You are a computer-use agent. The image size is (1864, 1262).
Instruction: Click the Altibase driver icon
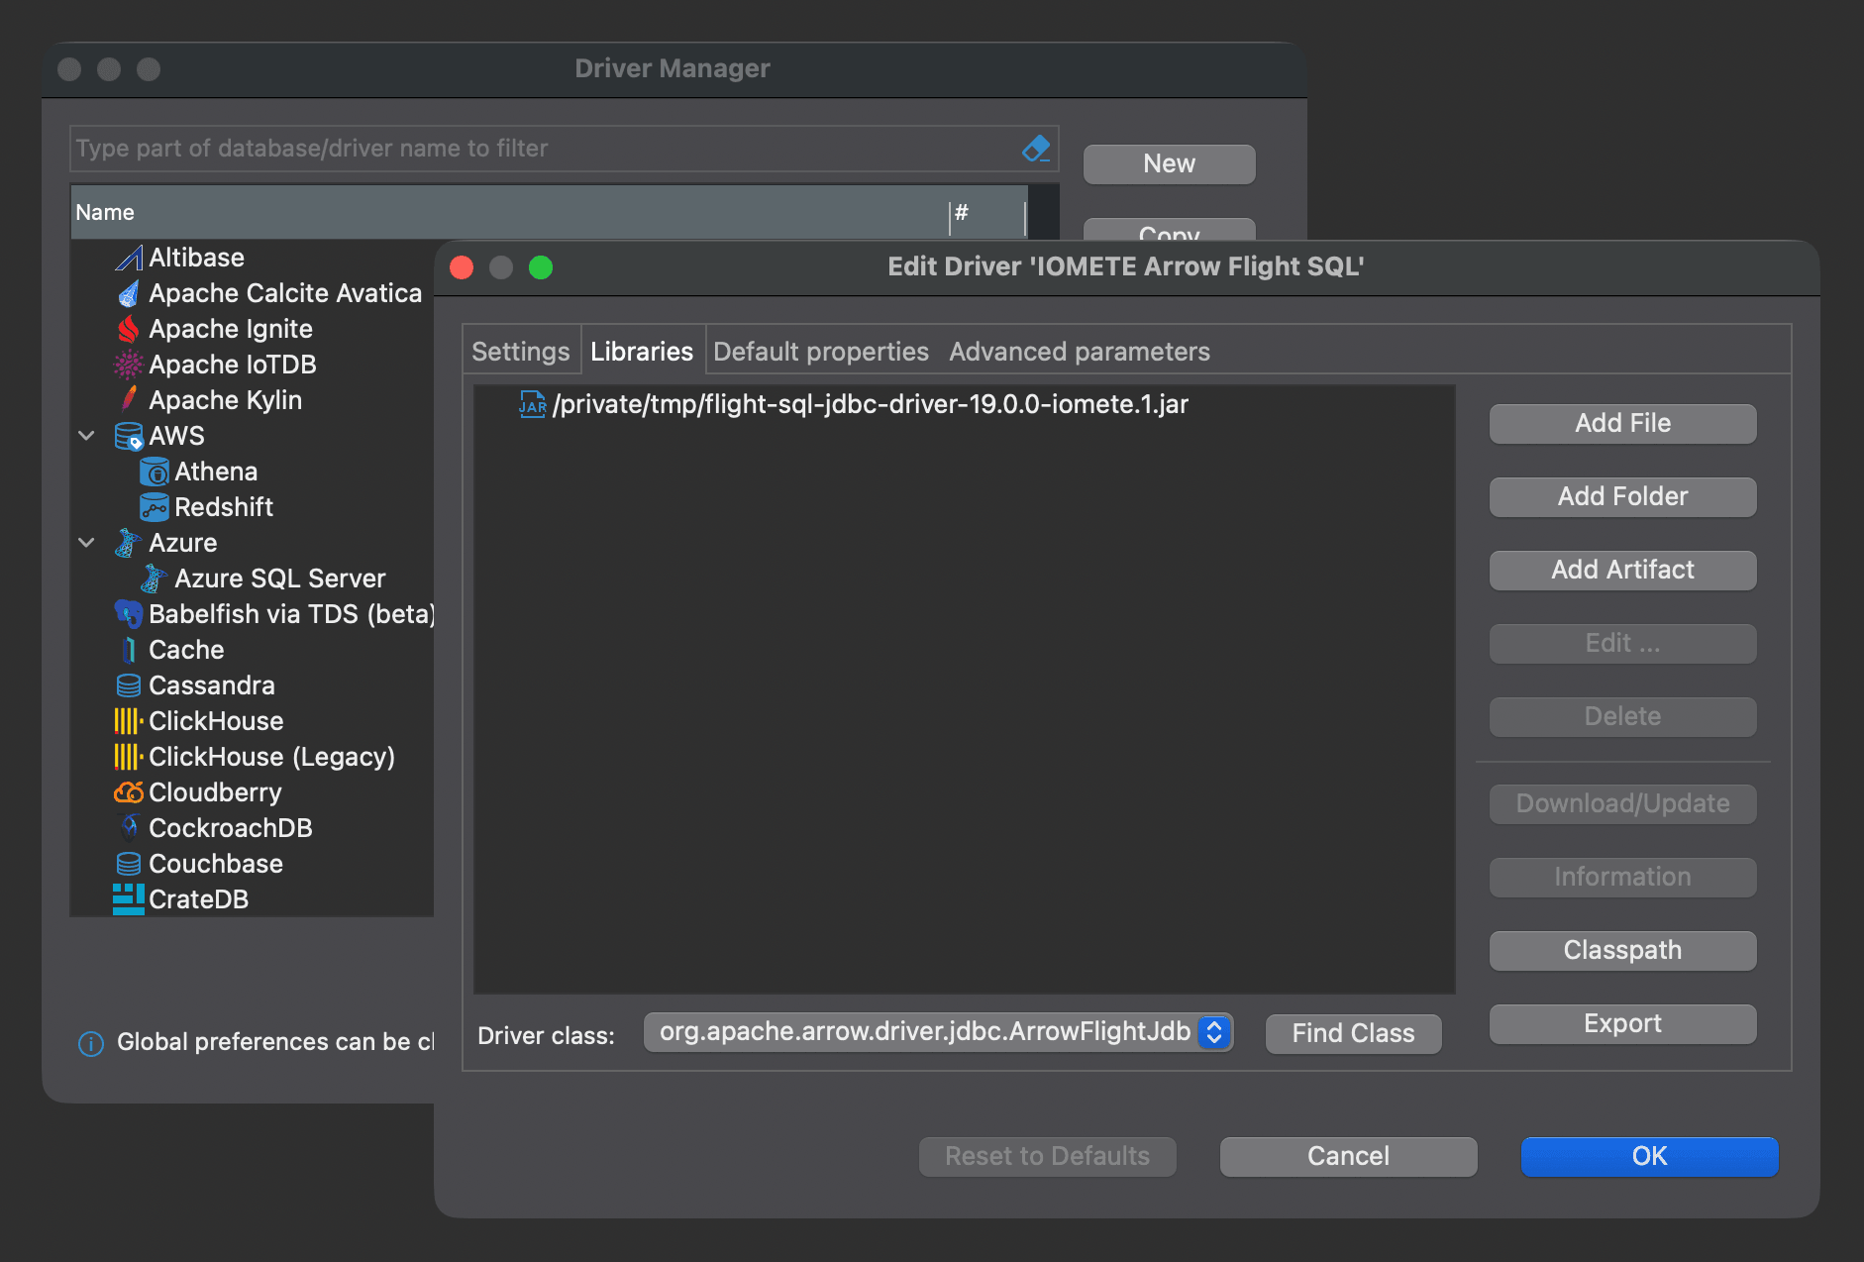[129, 258]
